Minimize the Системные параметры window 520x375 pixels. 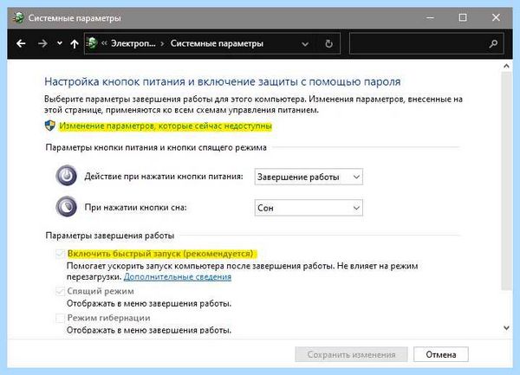[430, 17]
